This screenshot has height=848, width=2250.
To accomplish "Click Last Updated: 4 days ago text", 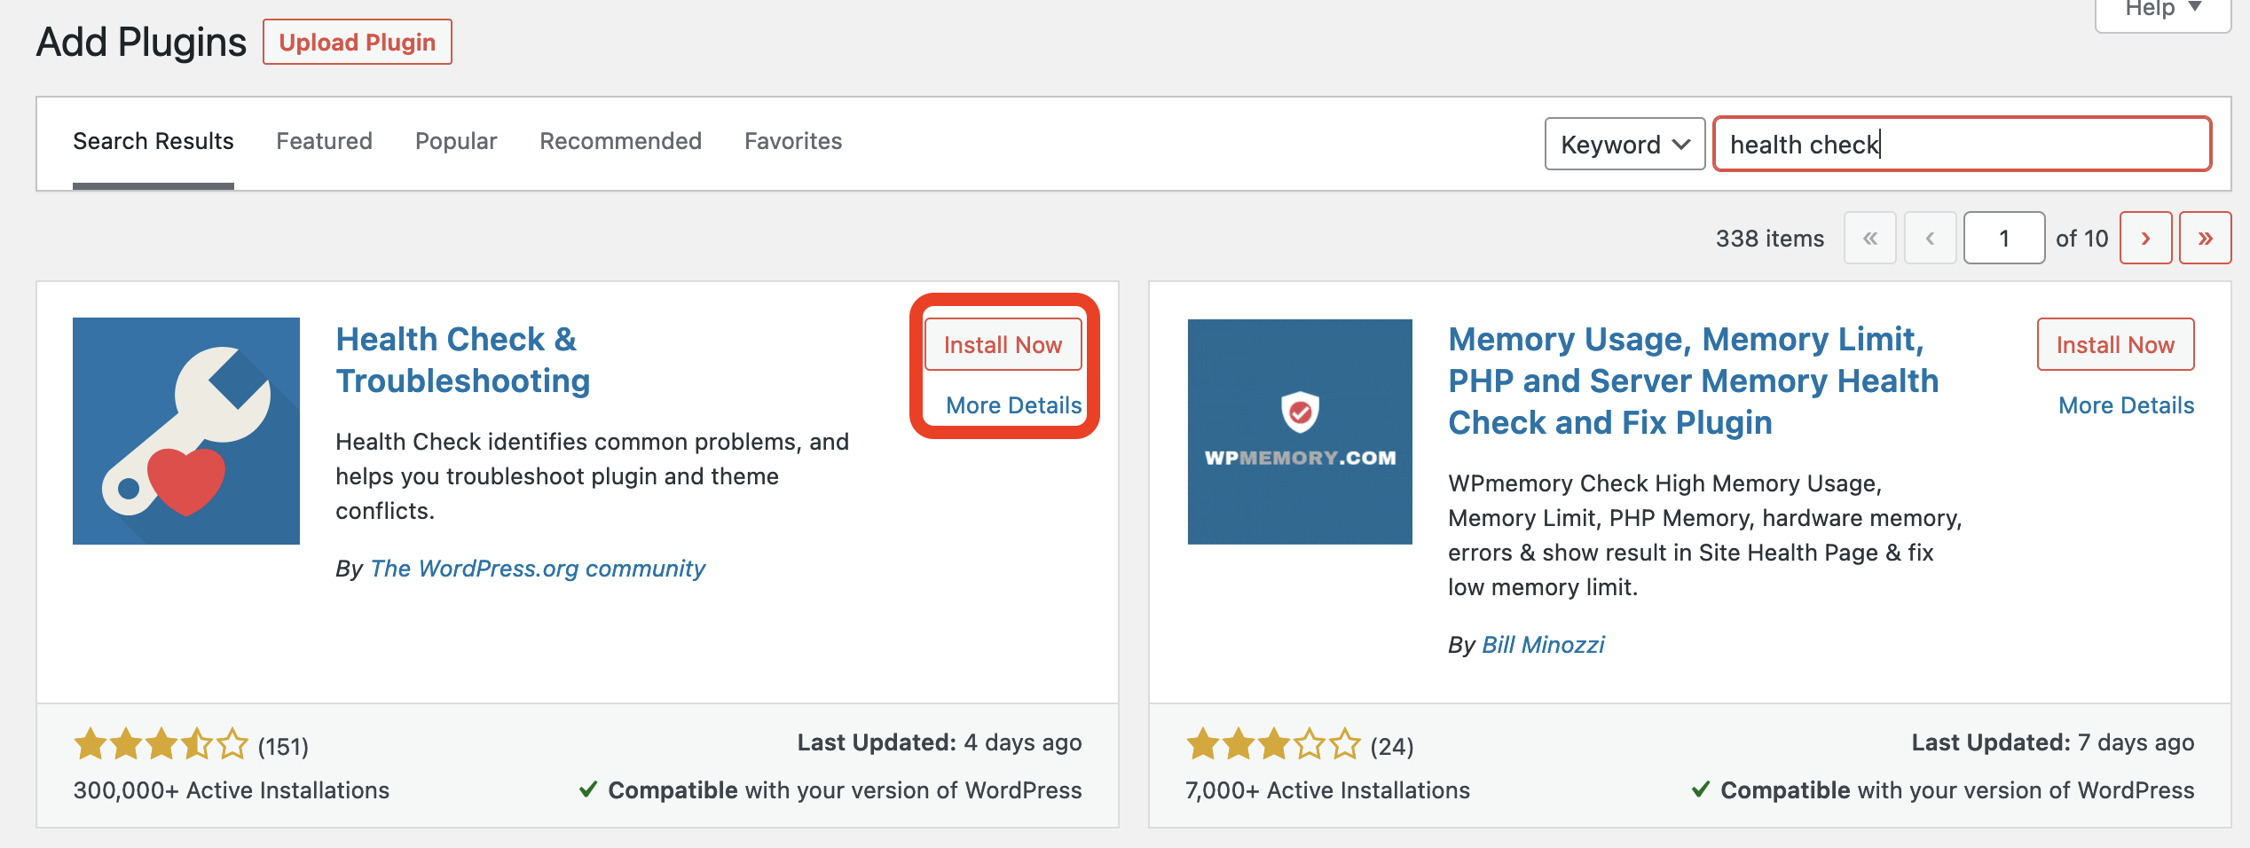I will click(939, 742).
